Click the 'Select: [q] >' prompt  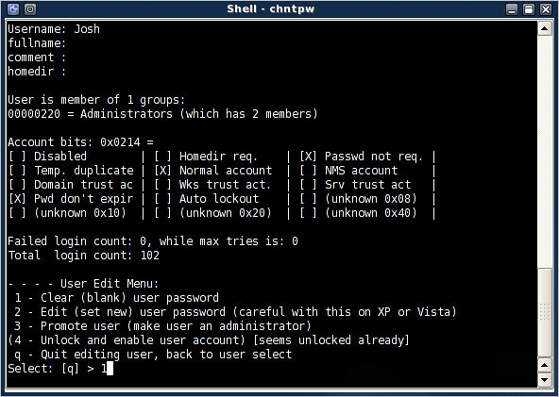51,369
